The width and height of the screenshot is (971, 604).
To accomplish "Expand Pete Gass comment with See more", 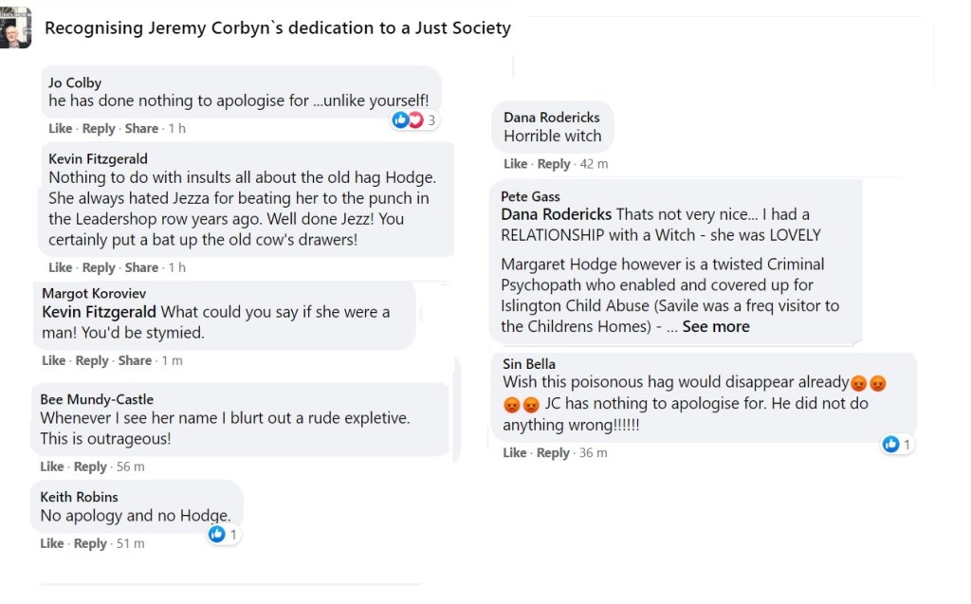I will click(x=716, y=326).
